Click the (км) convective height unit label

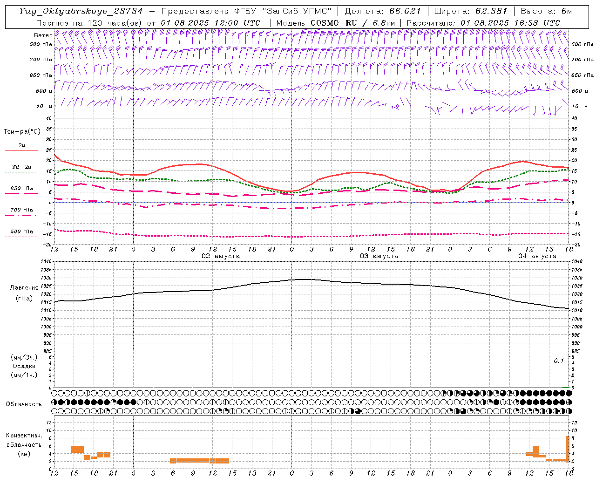24,454
